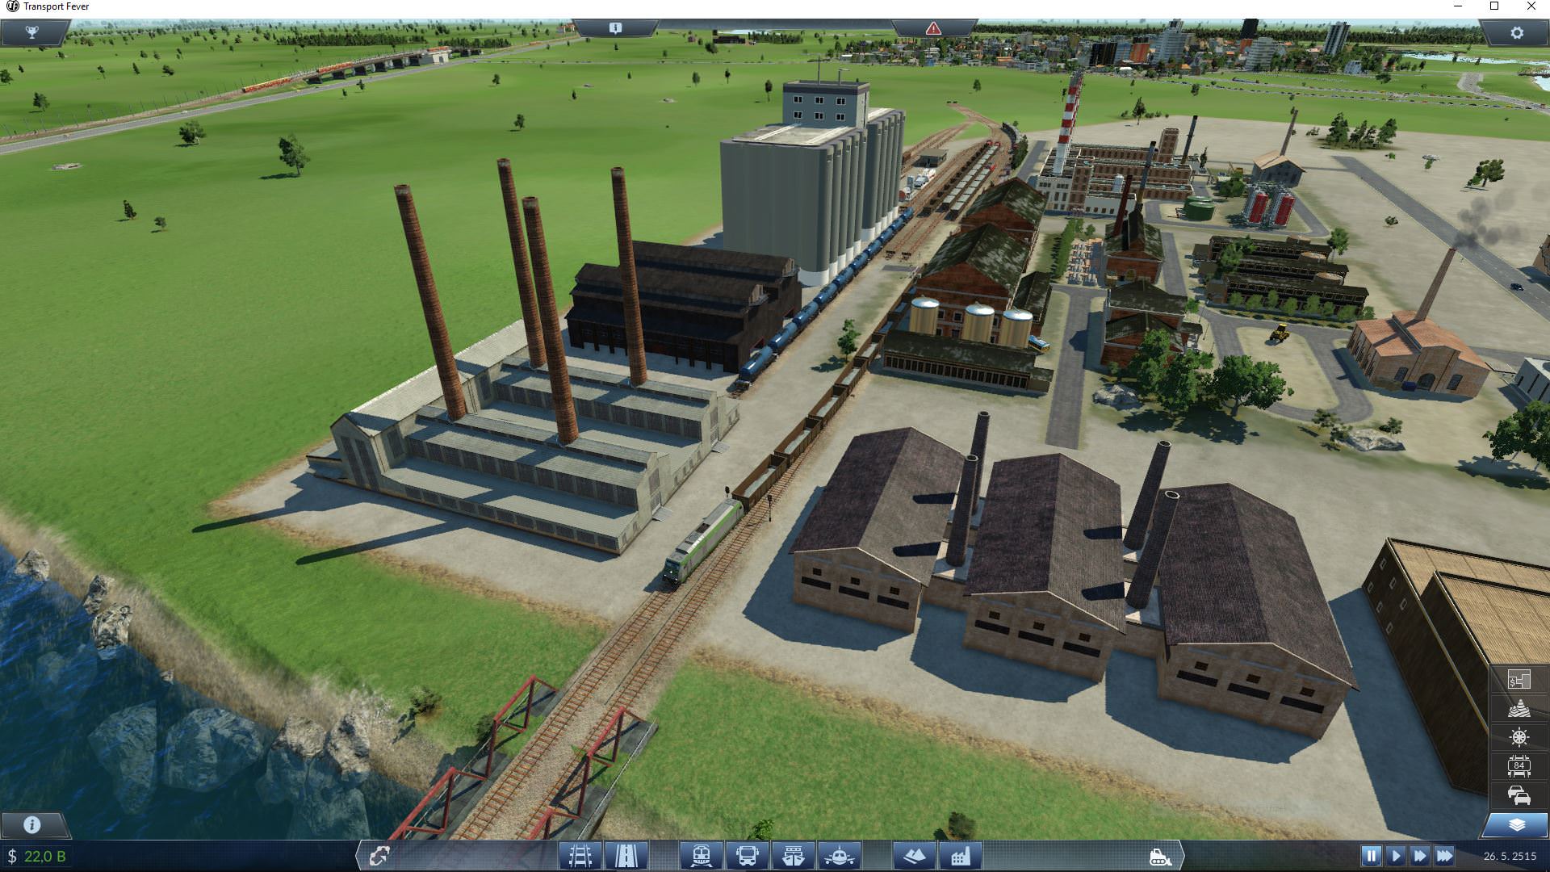The height and width of the screenshot is (872, 1550).
Task: Minimize the Transport Fever window
Action: click(1458, 6)
